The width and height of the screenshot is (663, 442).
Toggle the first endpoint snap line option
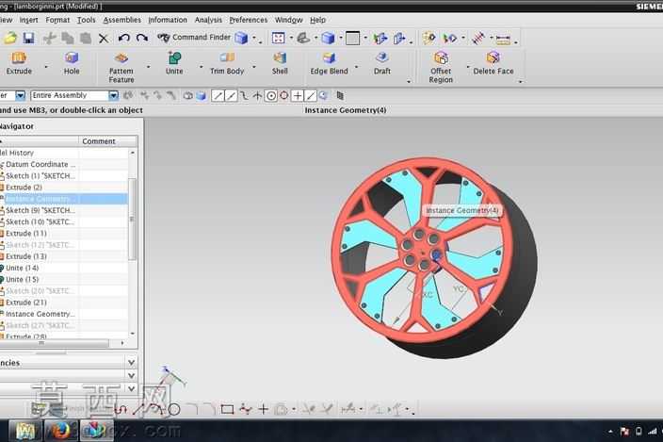click(218, 96)
